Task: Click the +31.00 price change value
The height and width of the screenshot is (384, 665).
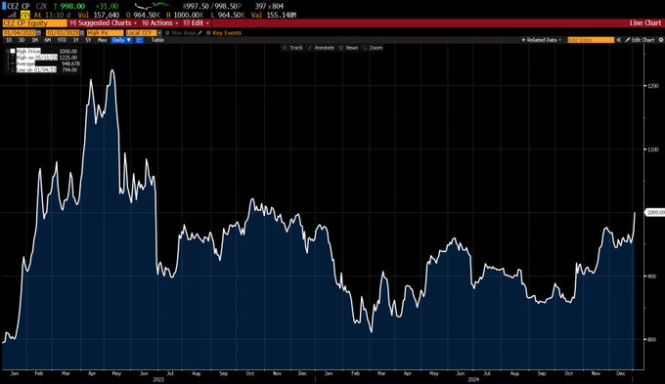Action: coord(107,7)
